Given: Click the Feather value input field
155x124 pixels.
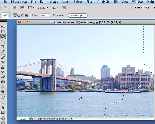Looking at the screenshot, I should pyautogui.click(x=45, y=15).
